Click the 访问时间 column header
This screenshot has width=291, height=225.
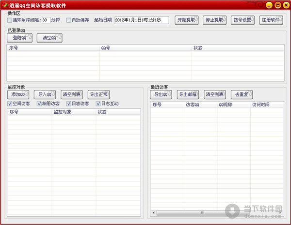pyautogui.click(x=267, y=105)
